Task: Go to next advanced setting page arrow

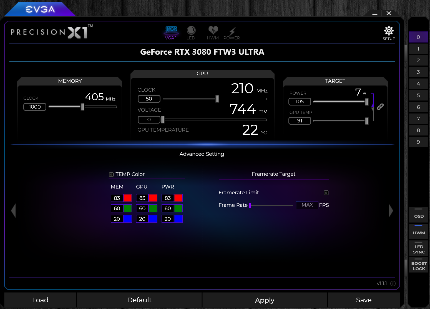Action: pyautogui.click(x=391, y=211)
